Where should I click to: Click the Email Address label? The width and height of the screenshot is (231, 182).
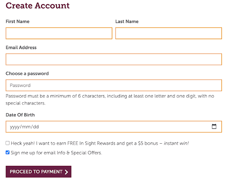point(21,47)
